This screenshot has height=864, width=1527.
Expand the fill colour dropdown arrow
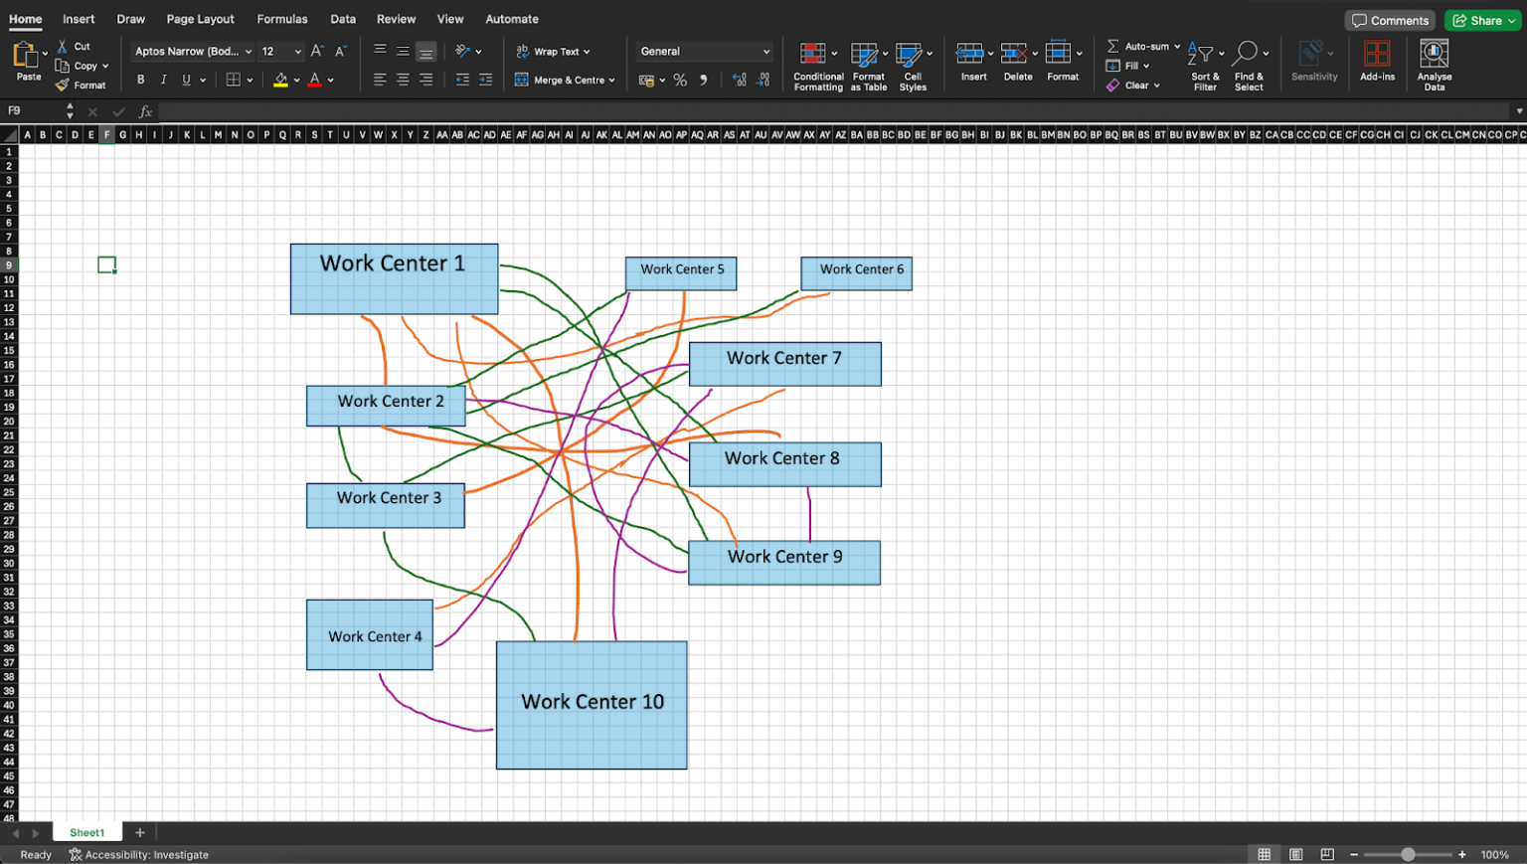295,80
